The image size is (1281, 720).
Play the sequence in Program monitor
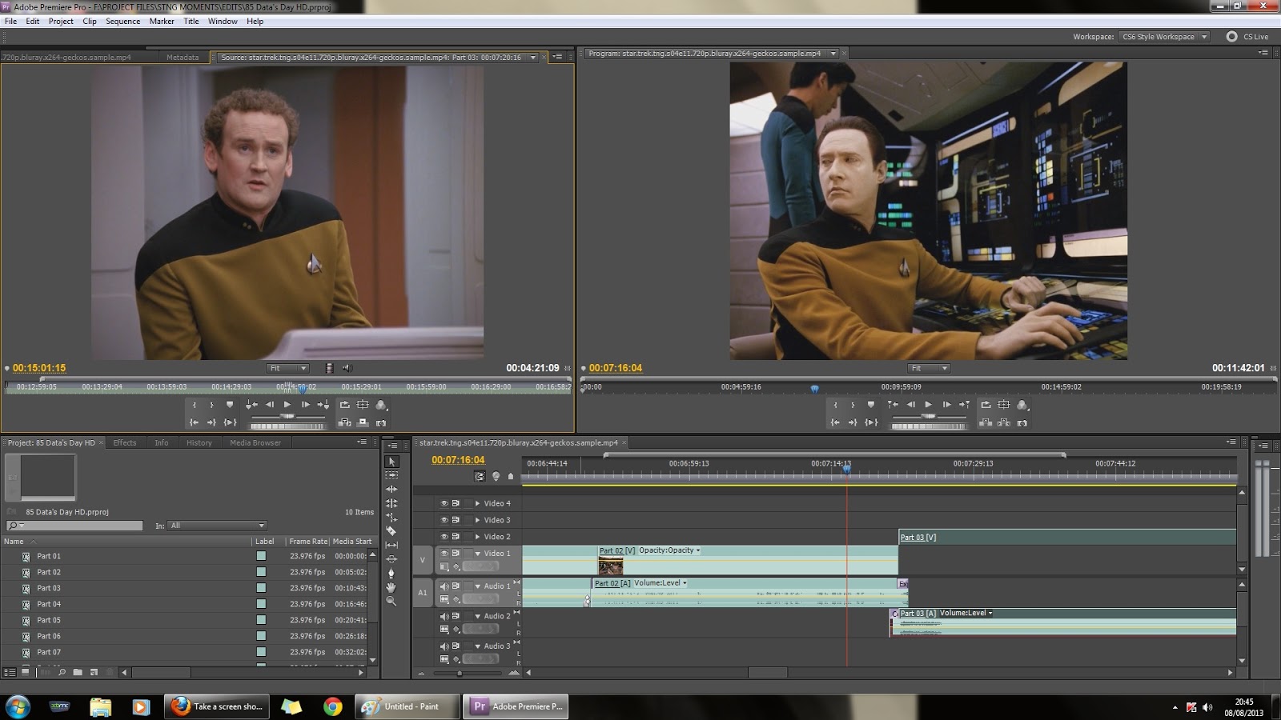click(929, 405)
